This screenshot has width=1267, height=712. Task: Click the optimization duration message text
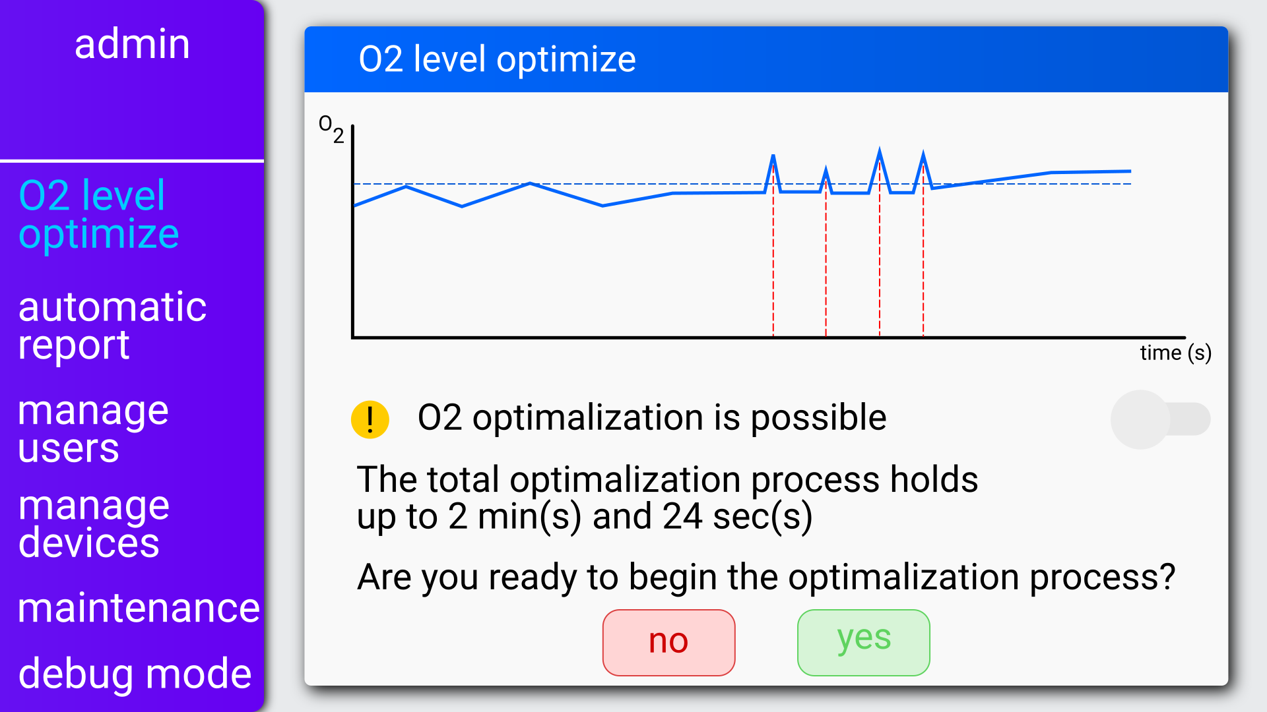click(667, 498)
